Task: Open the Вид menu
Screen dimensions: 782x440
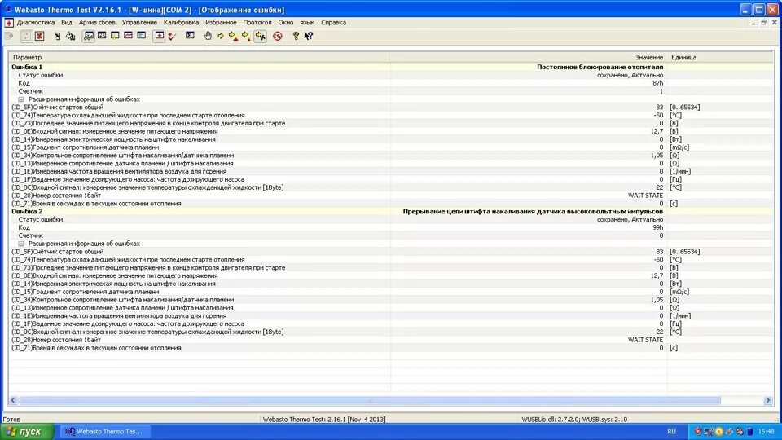Action: [x=67, y=23]
